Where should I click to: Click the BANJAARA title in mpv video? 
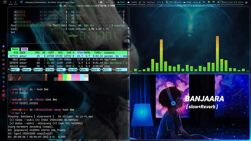[x=204, y=99]
